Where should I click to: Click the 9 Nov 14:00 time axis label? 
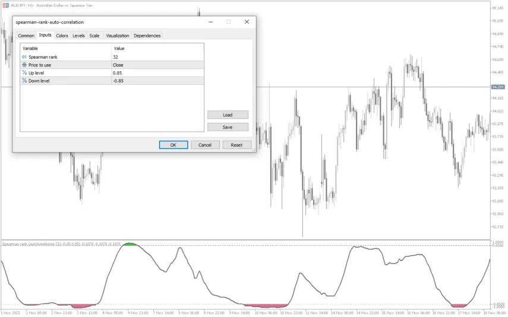(240, 313)
